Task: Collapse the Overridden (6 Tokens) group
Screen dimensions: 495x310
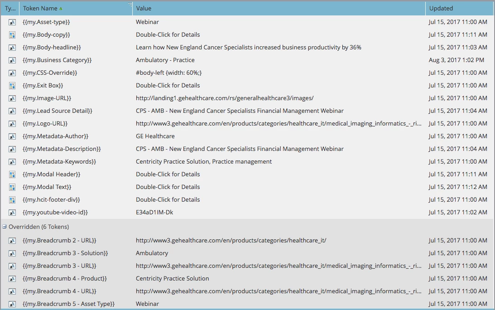Action: tap(5, 227)
